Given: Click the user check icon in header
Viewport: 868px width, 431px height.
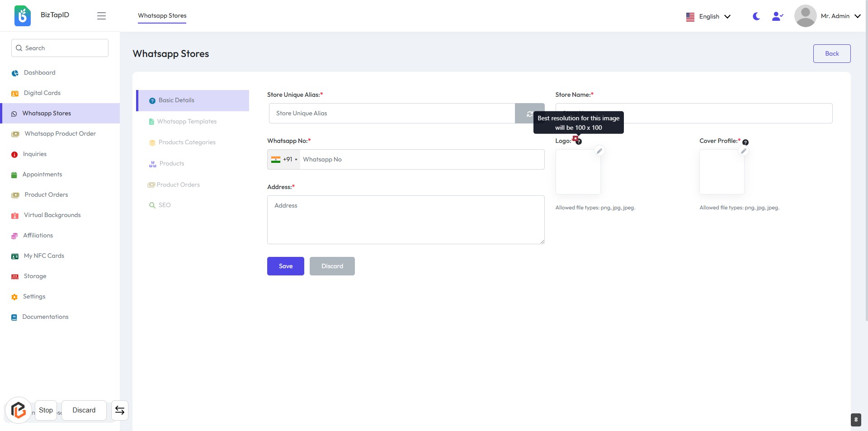Looking at the screenshot, I should (x=777, y=16).
